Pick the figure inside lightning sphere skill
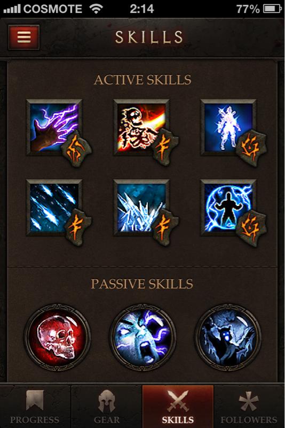Viewport: 285px width, 428px height. [228, 208]
